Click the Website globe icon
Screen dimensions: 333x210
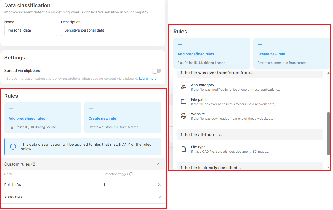[x=184, y=116]
